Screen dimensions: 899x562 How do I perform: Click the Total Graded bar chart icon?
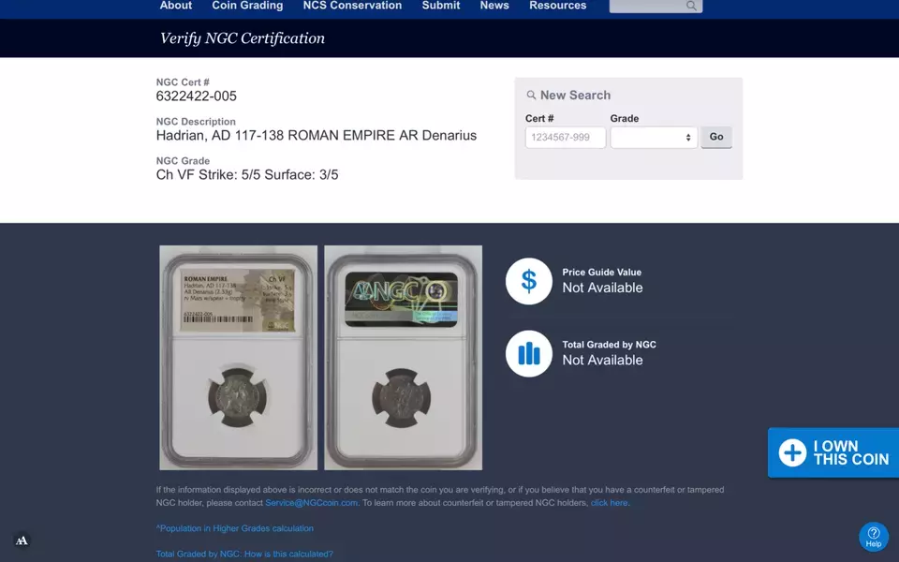tap(529, 353)
